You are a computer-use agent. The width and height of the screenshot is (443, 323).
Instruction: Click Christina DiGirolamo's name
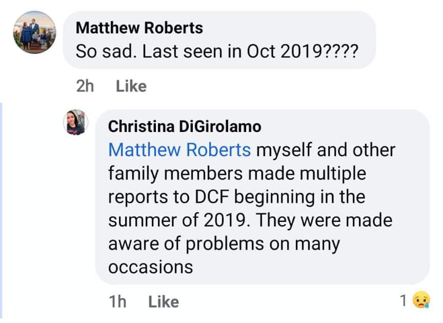click(x=185, y=126)
